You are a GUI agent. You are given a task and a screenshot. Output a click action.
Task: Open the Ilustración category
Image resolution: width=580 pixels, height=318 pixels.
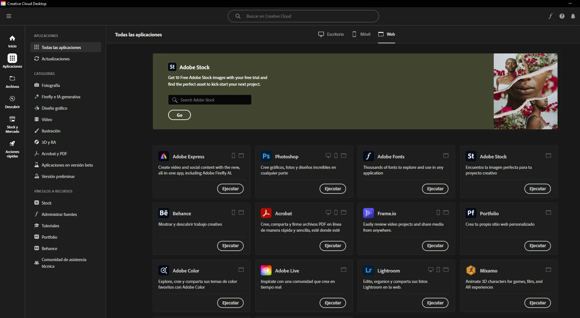(66, 131)
